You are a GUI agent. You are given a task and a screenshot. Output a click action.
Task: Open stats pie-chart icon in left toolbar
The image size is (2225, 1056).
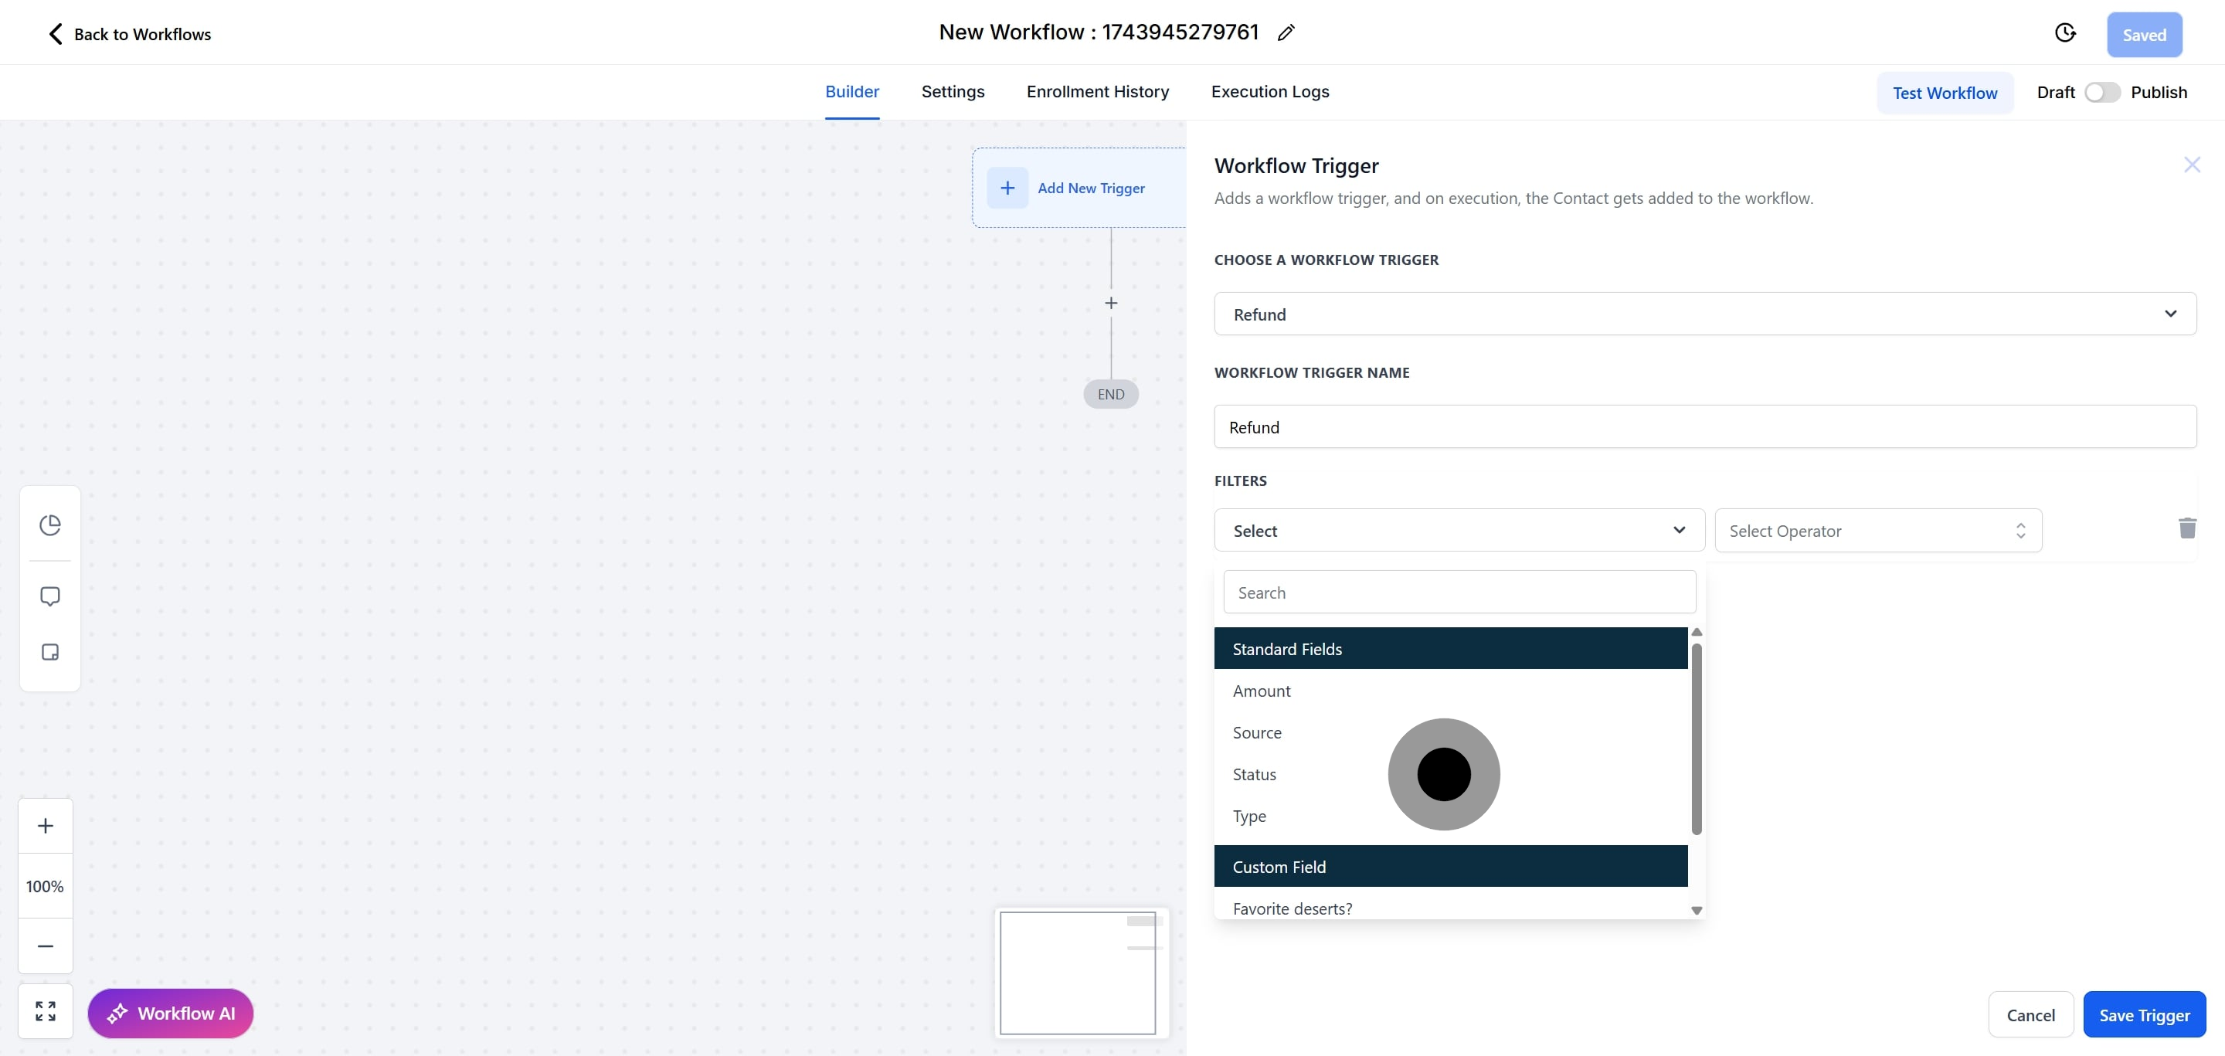click(x=50, y=525)
